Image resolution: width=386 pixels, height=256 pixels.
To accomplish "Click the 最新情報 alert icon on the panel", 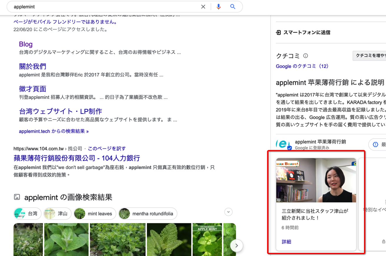I will tap(375, 144).
